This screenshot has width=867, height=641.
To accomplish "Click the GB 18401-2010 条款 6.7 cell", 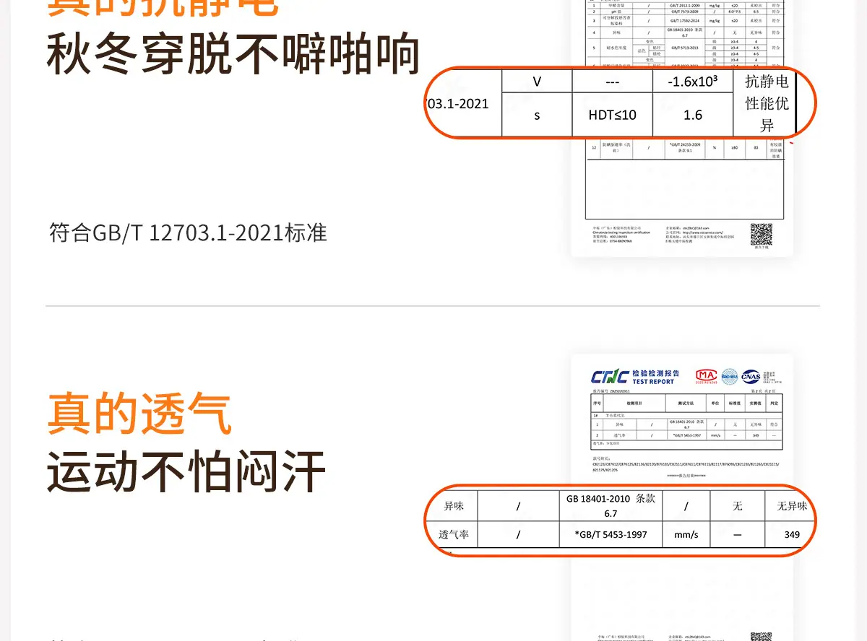I will coord(611,506).
